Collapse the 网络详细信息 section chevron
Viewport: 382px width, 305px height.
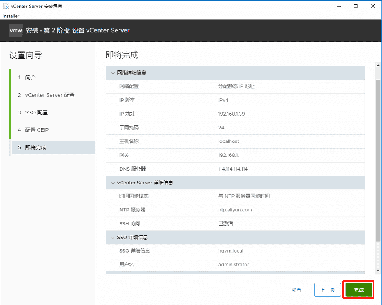coord(113,72)
